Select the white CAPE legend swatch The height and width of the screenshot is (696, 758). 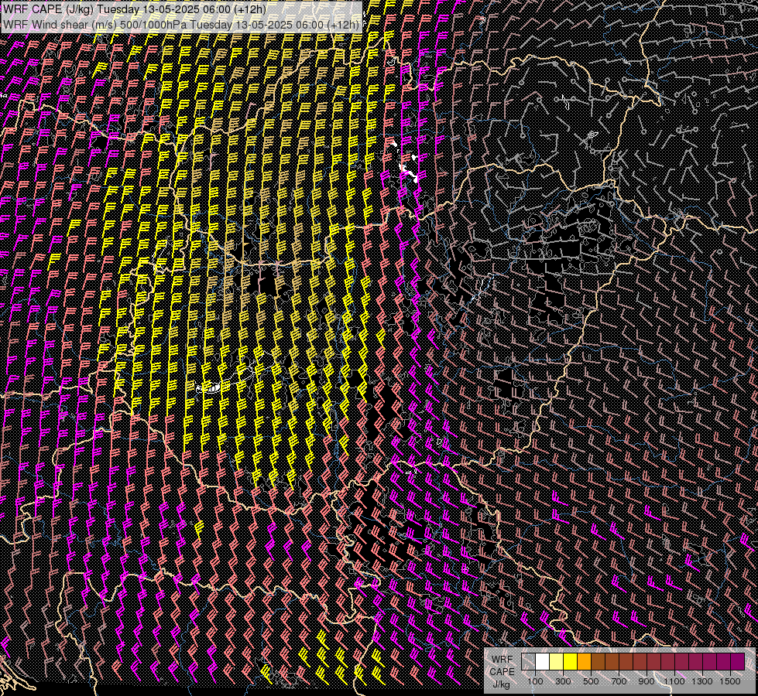[x=543, y=662]
